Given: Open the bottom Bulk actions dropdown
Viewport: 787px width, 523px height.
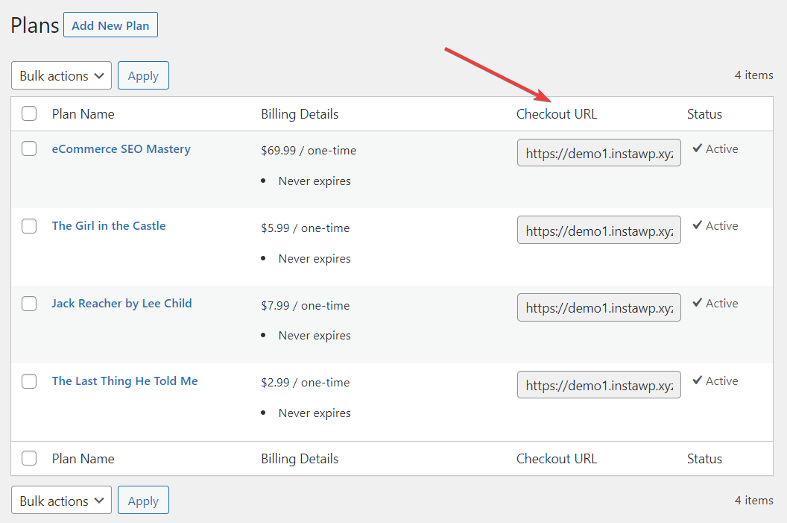Looking at the screenshot, I should pos(61,501).
